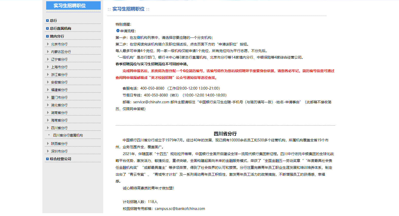This screenshot has width=399, height=216.
Task: Select 福建省分行 in the branch list
Action: 59,90
